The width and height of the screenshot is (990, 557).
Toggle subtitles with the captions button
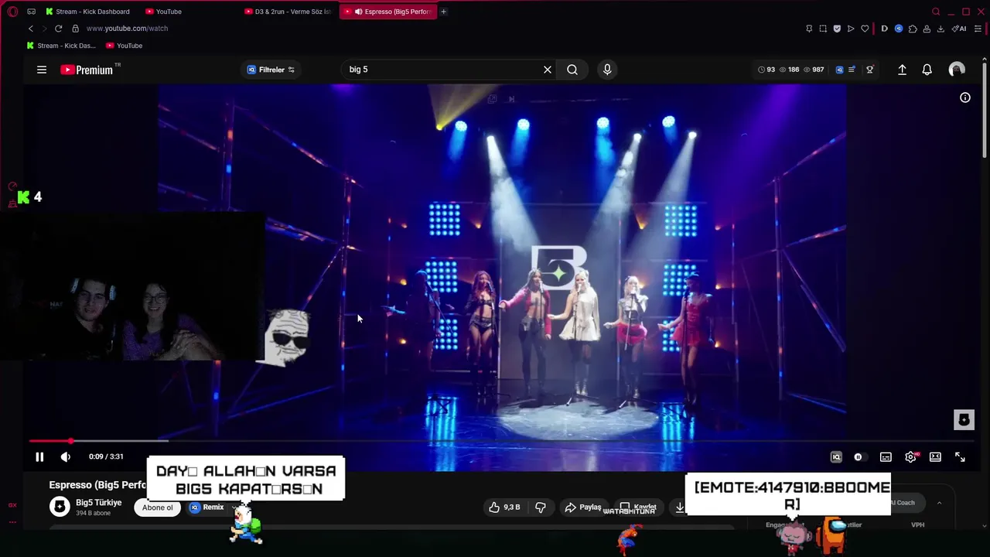[x=886, y=457]
